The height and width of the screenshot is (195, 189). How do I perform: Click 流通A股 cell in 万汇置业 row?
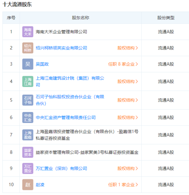click(166, 168)
